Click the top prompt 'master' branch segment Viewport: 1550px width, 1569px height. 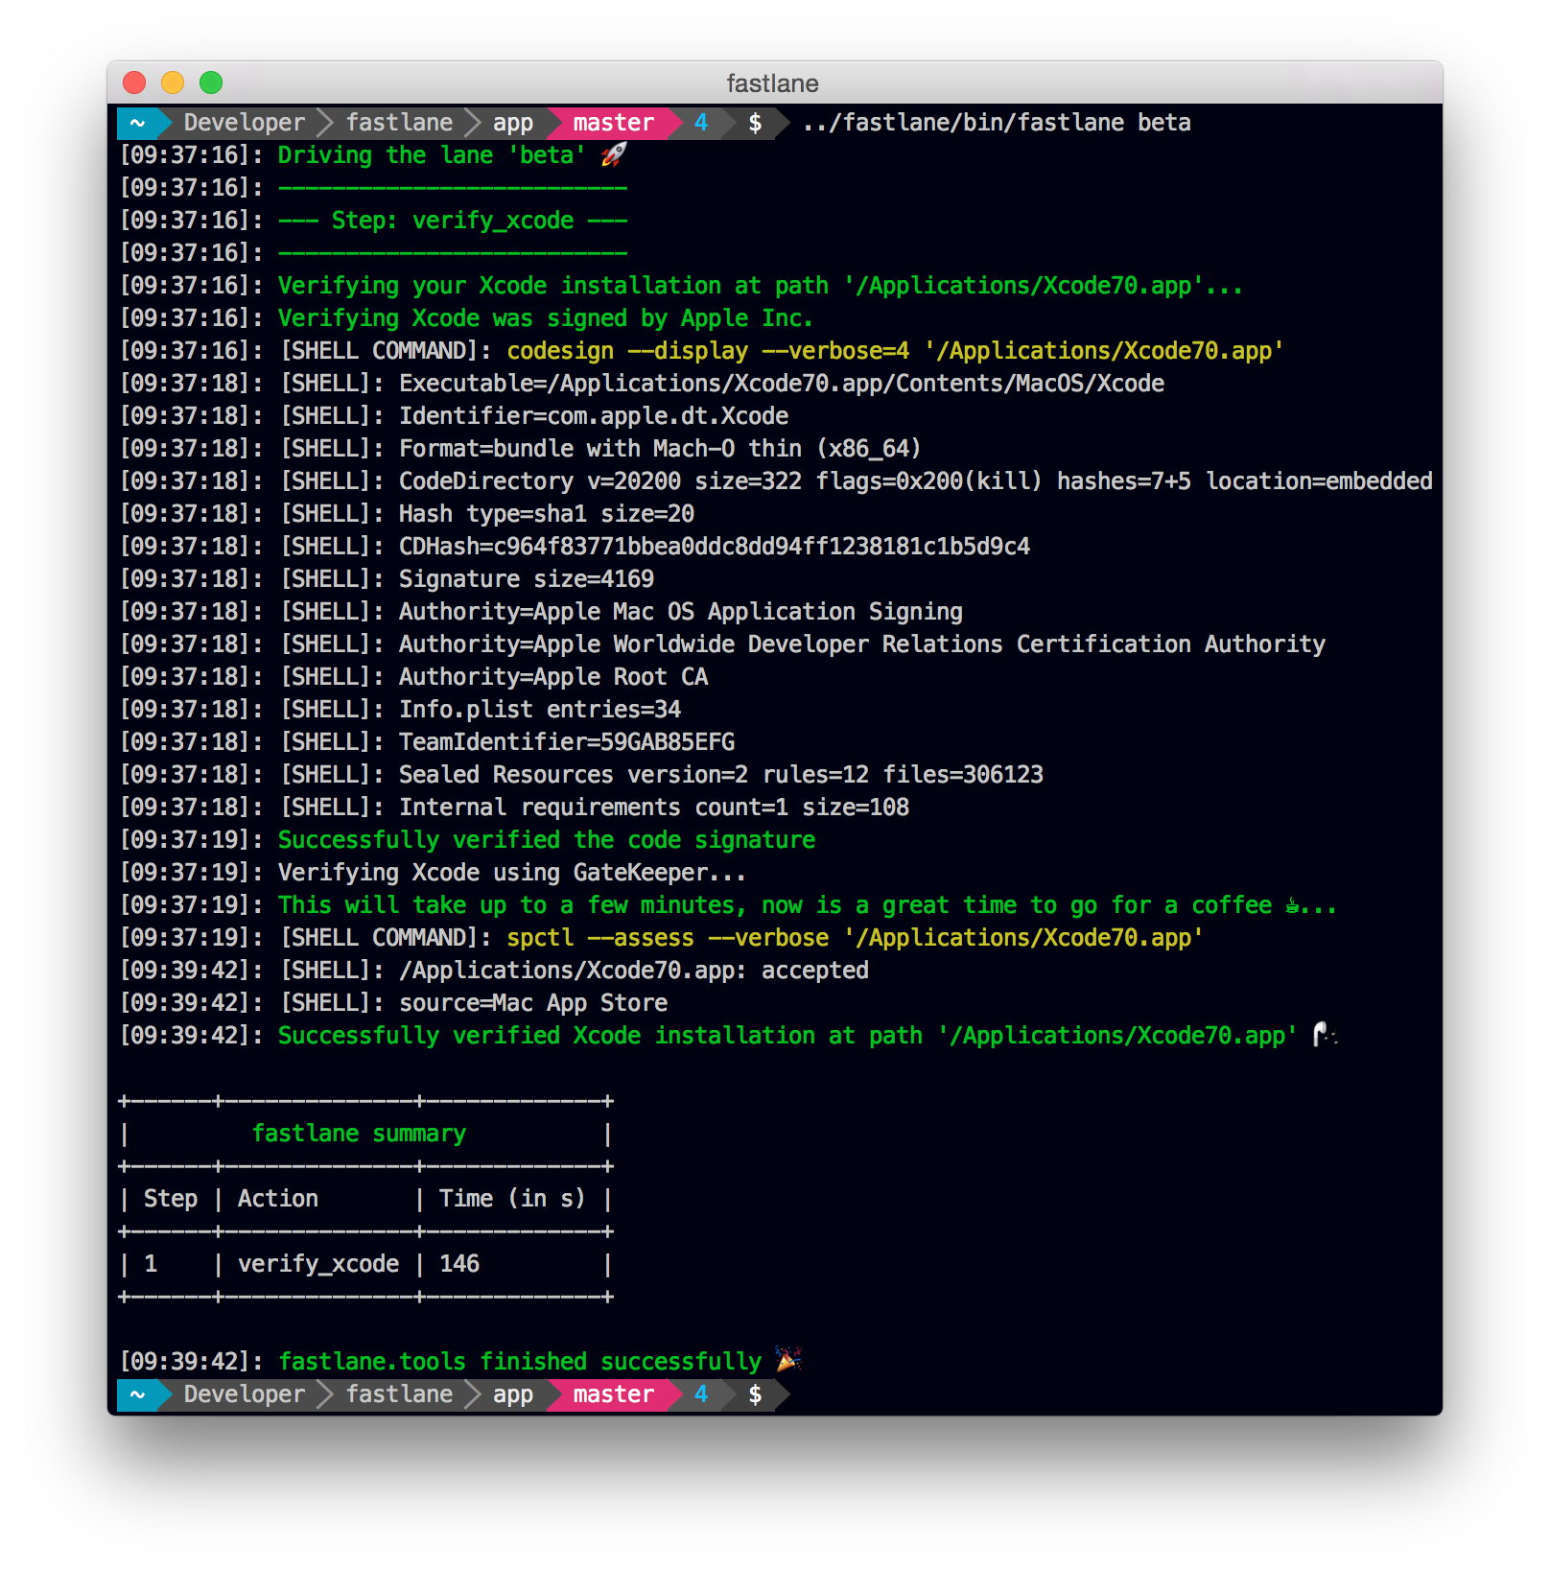(x=614, y=123)
